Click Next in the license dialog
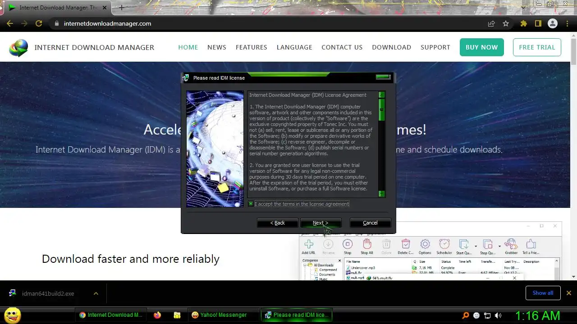 coord(321,223)
